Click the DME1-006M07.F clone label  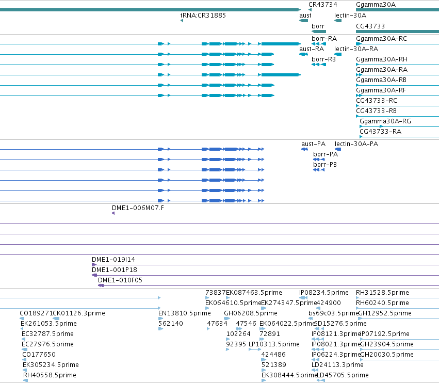pyautogui.click(x=138, y=208)
